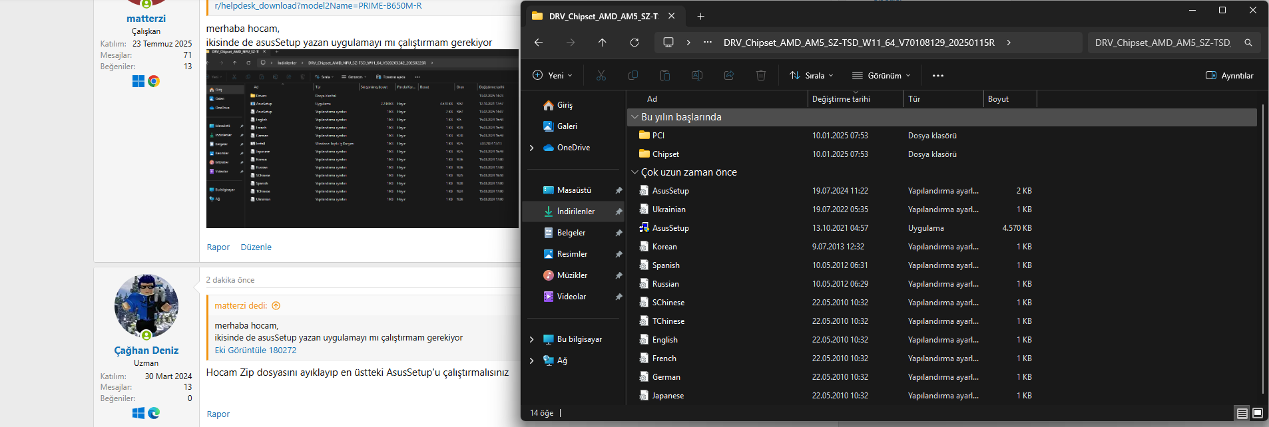Open the Görünüm view dropdown
1269x427 pixels.
(x=882, y=75)
